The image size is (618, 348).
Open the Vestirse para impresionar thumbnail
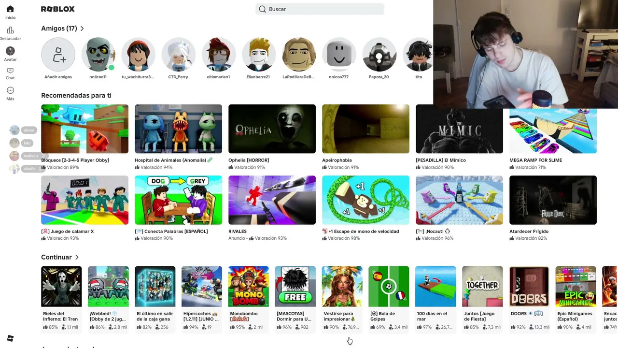pos(342,287)
